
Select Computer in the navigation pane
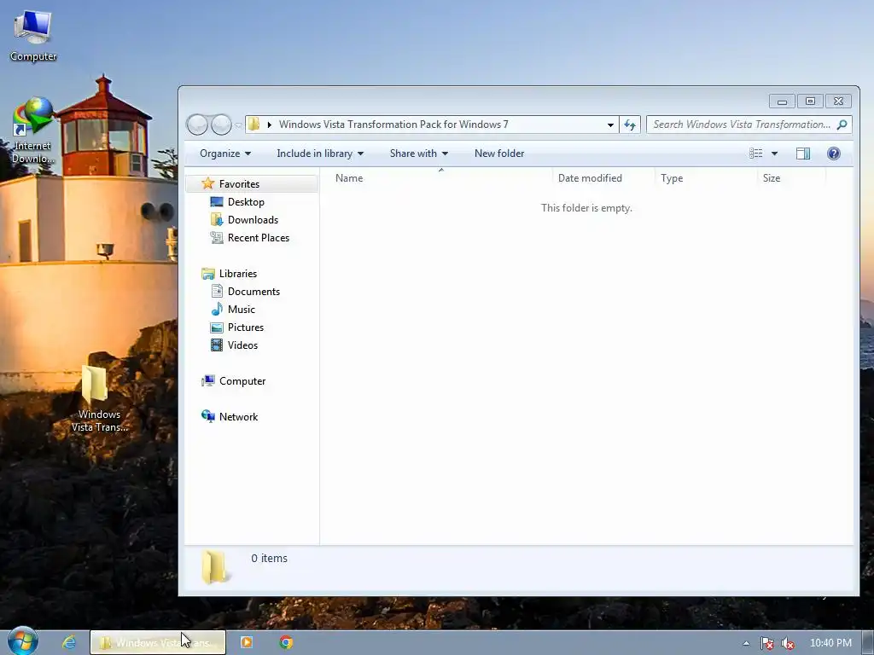[x=242, y=381]
